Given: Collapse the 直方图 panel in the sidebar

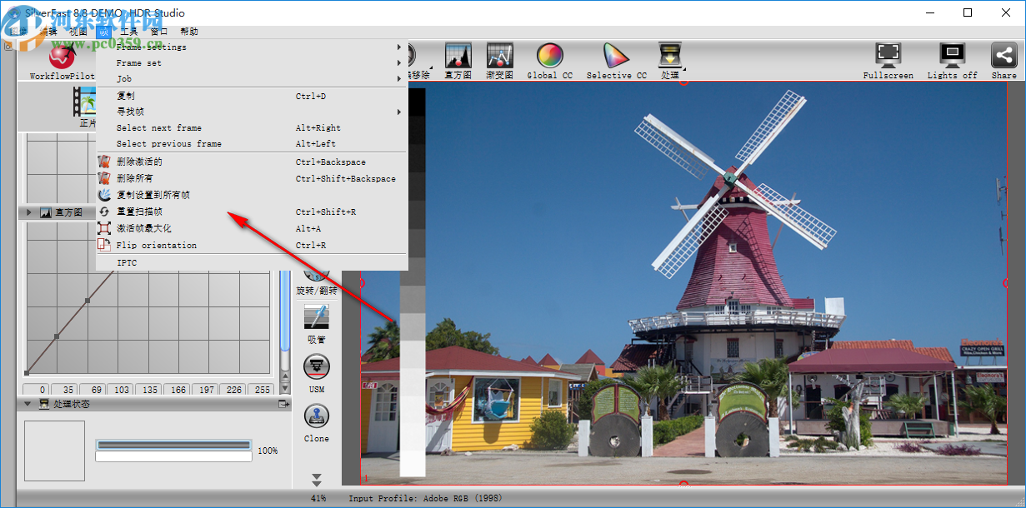Looking at the screenshot, I should [28, 212].
